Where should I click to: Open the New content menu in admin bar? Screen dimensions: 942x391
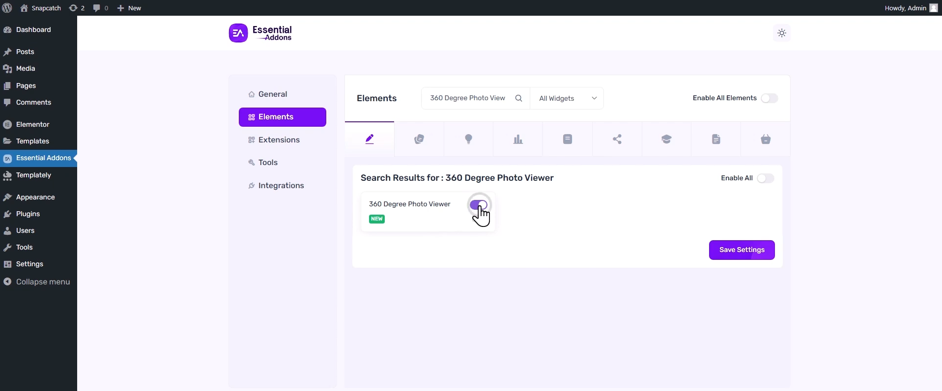(x=129, y=8)
